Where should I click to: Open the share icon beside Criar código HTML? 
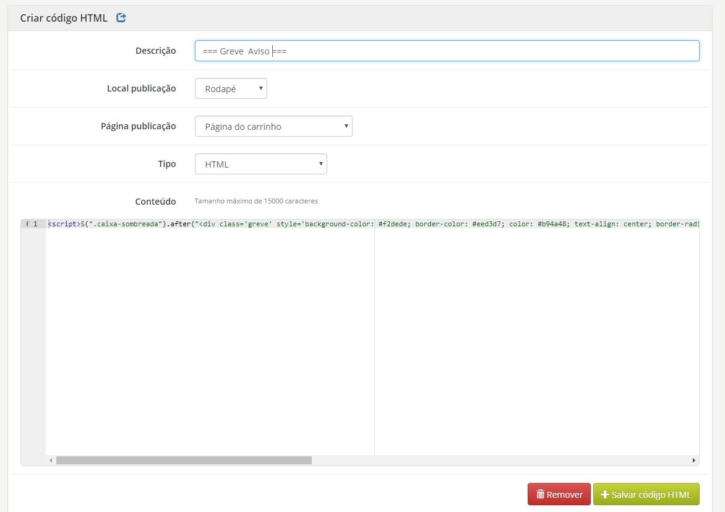point(121,17)
